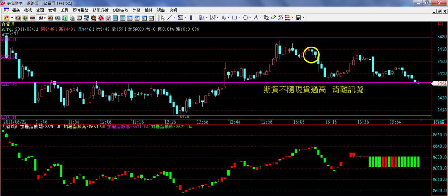Choose the rectangle drawing tool
Screen dimensions: 448x196
pyautogui.click(x=235, y=17)
